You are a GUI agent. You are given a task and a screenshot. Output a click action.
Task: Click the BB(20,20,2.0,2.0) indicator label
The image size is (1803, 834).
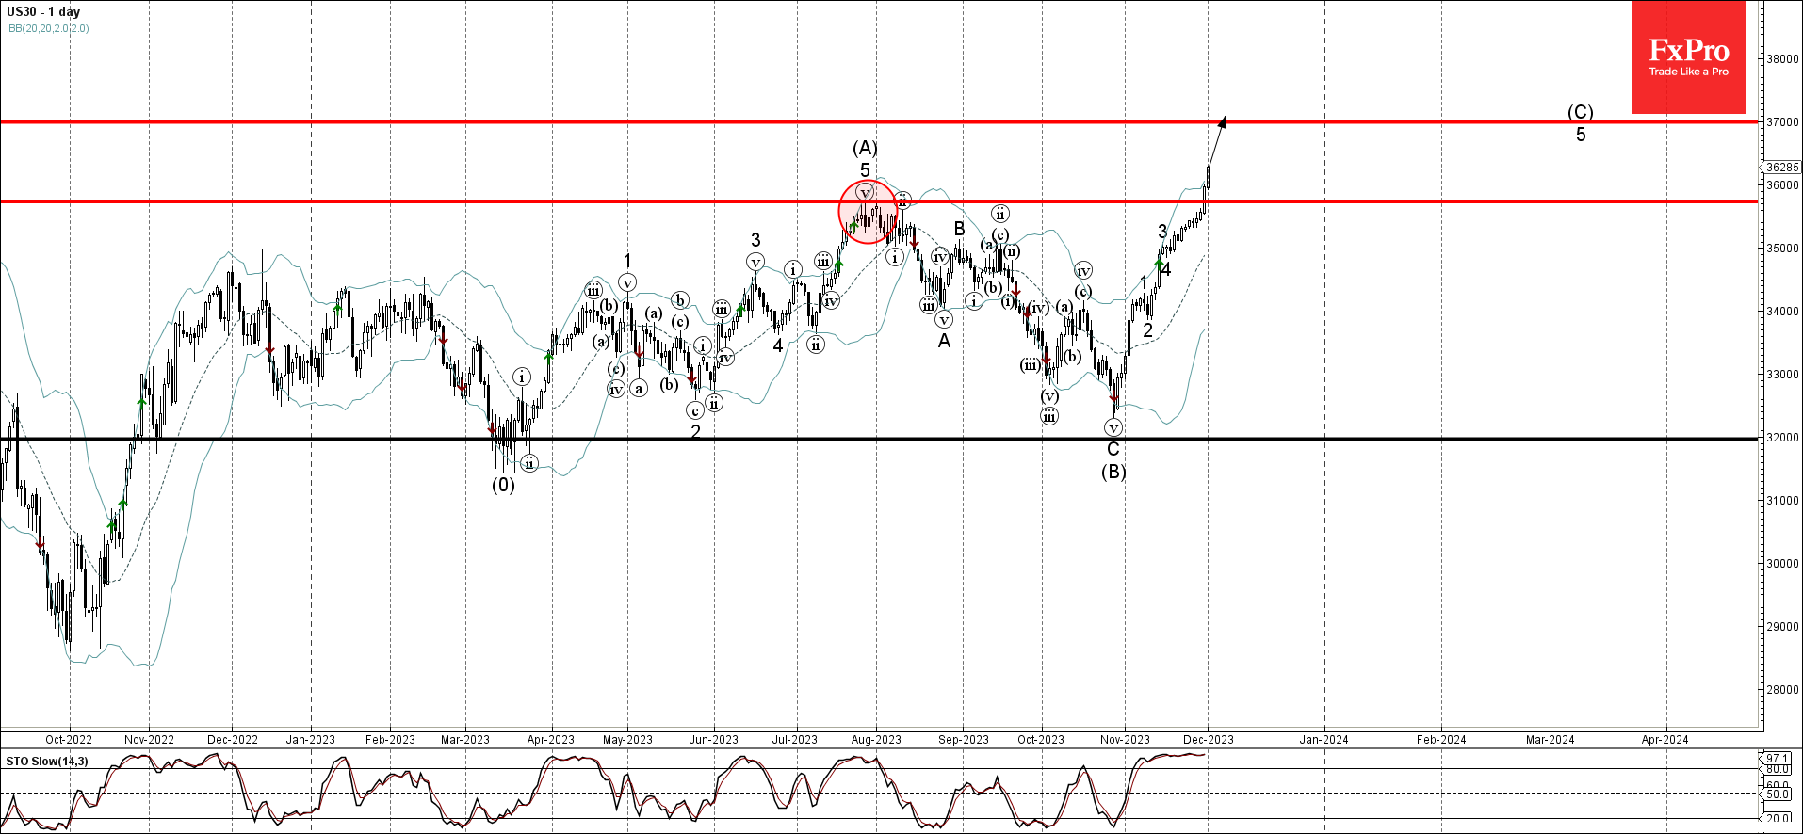click(49, 28)
